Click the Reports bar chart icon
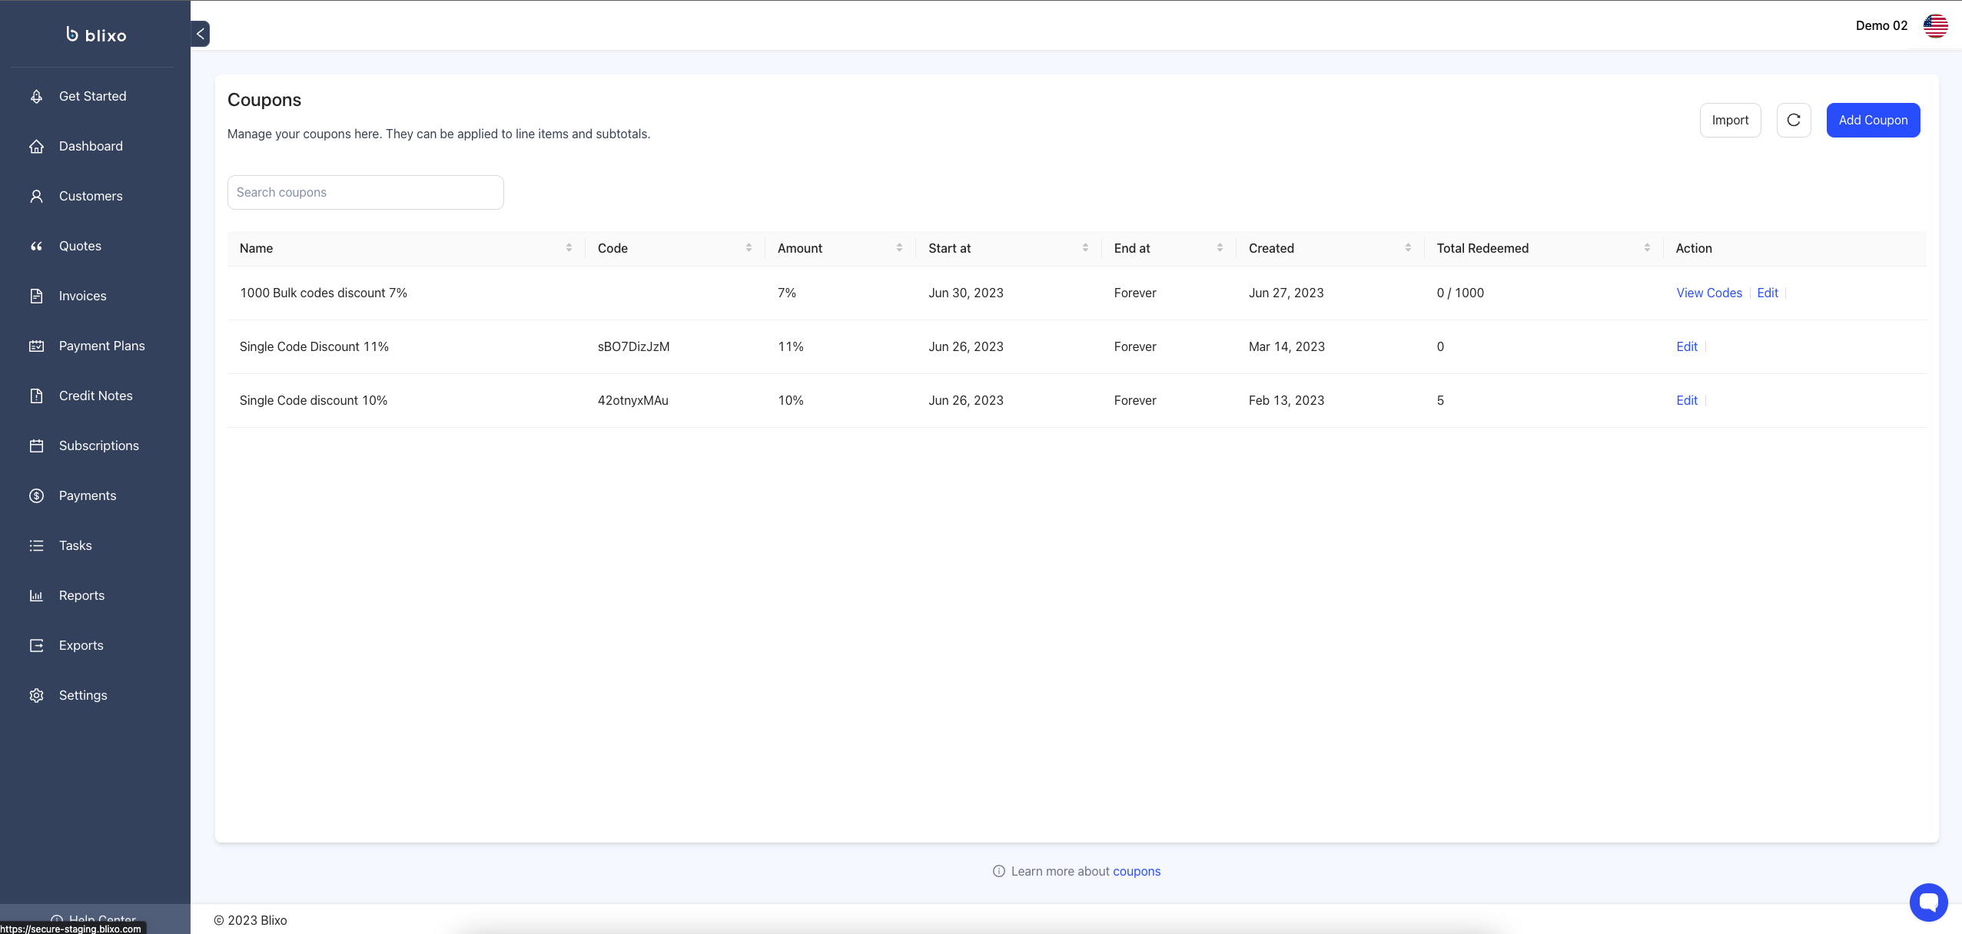1962x934 pixels. pos(36,595)
